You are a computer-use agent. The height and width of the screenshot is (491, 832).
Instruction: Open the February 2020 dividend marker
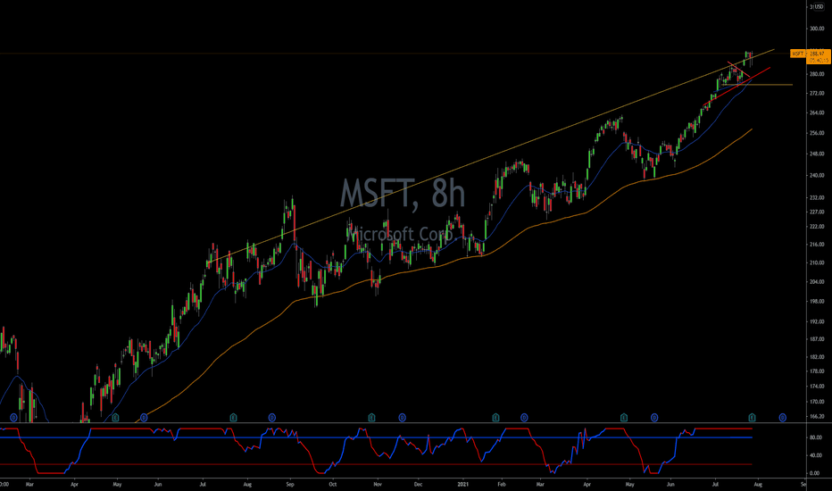click(x=13, y=418)
